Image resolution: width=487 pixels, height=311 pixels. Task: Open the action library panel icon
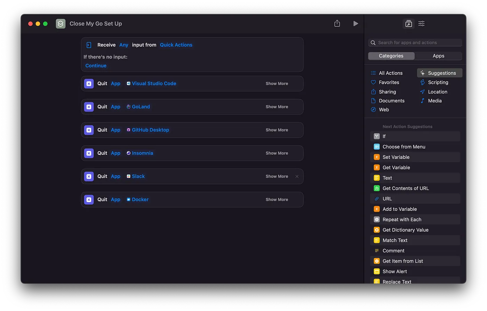(409, 24)
